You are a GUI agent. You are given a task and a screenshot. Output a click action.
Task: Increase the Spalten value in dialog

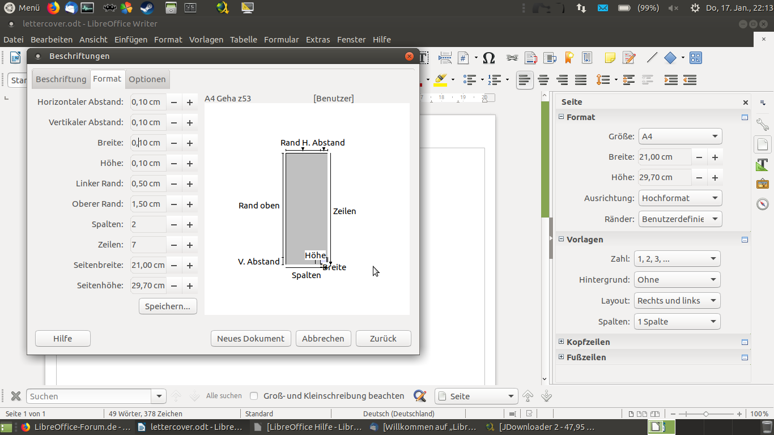(x=190, y=224)
